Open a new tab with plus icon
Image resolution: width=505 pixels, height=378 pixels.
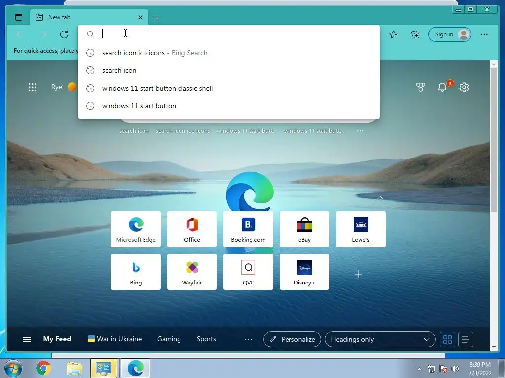pos(157,17)
